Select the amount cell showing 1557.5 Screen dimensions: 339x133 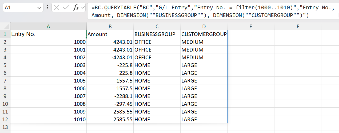pyautogui.click(x=110, y=88)
